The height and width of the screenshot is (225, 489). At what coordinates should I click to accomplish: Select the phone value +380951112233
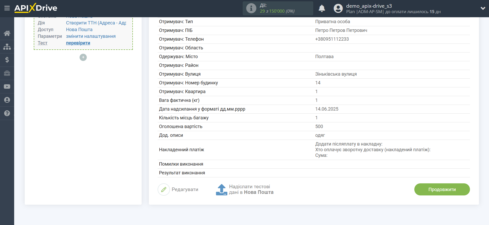coord(332,39)
